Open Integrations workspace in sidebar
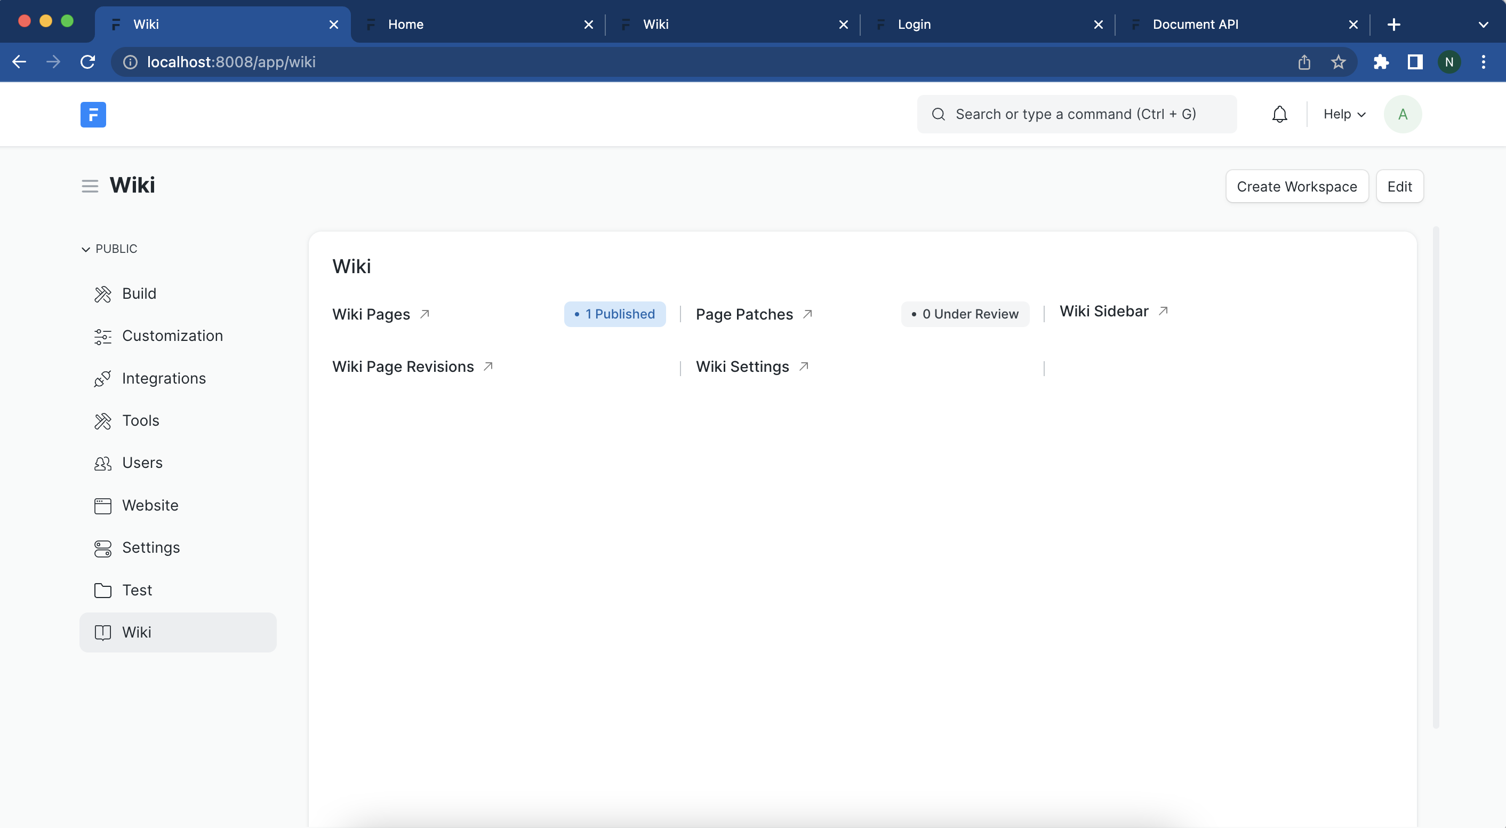The height and width of the screenshot is (828, 1506). pos(164,378)
